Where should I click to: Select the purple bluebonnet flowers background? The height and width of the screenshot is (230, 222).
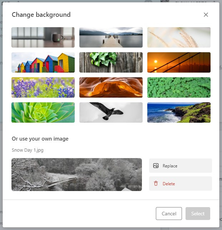coord(43,87)
